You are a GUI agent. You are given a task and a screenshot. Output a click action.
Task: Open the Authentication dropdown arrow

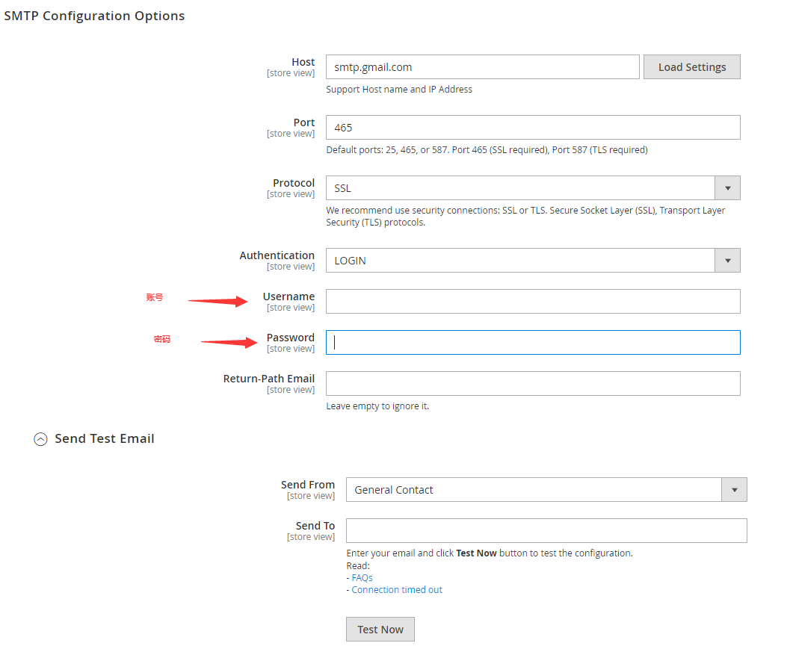point(727,260)
